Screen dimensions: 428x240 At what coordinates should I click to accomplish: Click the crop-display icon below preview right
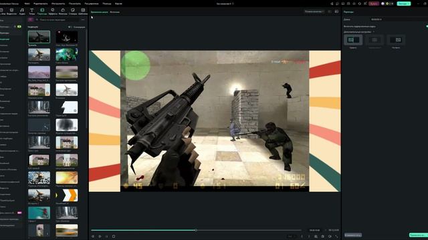pyautogui.click(x=316, y=237)
